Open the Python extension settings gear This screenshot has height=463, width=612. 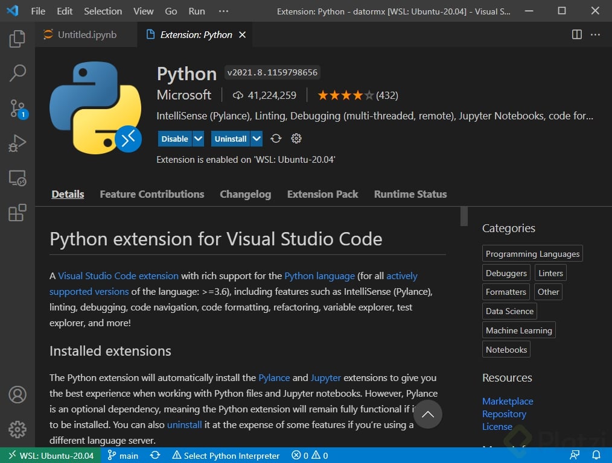(x=296, y=138)
